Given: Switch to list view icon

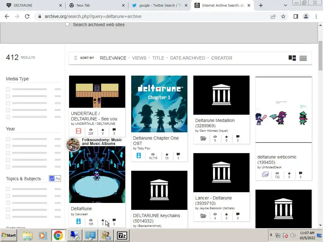Looking at the screenshot, I should point(303,58).
